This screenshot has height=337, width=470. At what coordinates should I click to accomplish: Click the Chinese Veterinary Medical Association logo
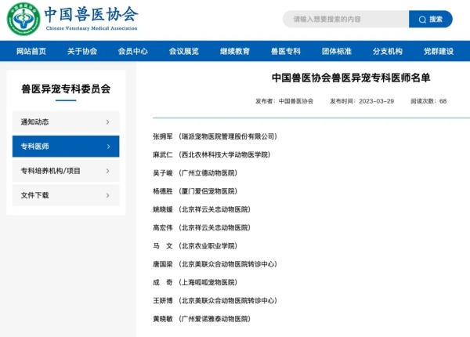23,19
